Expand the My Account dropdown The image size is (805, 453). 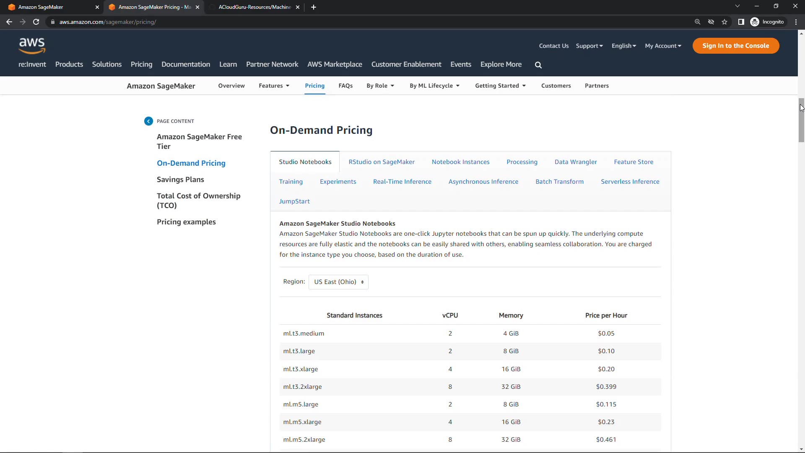pos(663,46)
